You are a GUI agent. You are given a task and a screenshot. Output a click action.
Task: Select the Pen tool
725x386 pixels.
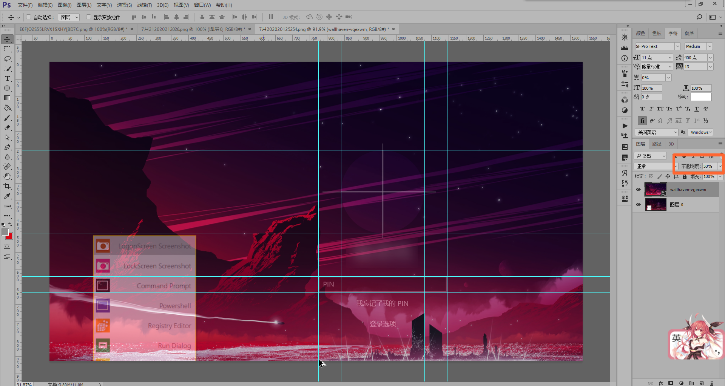[x=7, y=147]
